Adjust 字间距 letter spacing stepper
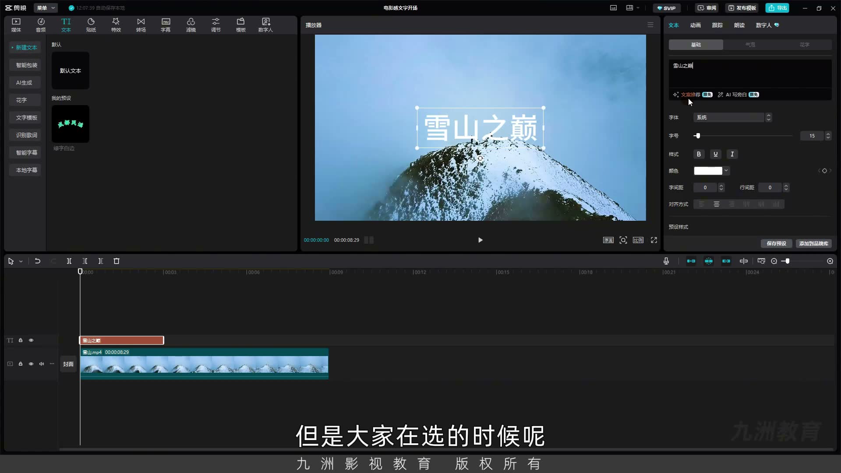Image resolution: width=841 pixels, height=473 pixels. (x=721, y=187)
